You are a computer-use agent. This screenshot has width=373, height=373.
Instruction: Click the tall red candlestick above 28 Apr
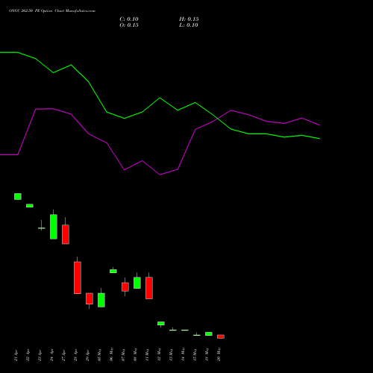coord(78,278)
